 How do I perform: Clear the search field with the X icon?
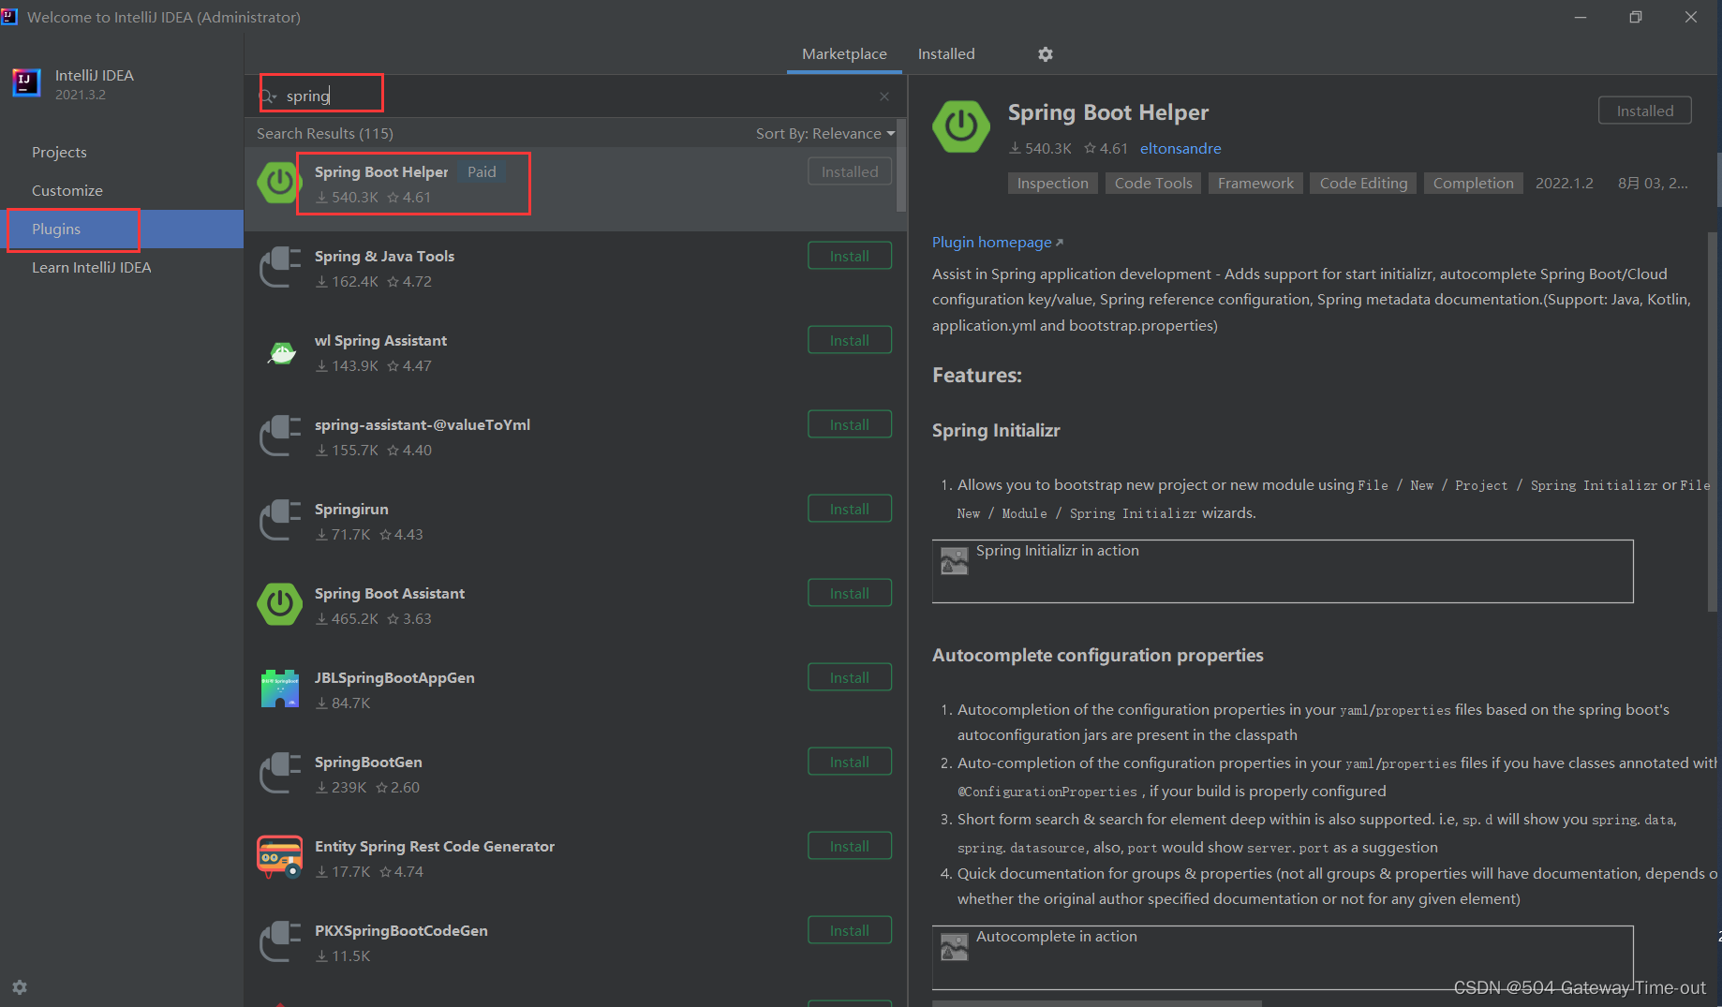click(884, 96)
